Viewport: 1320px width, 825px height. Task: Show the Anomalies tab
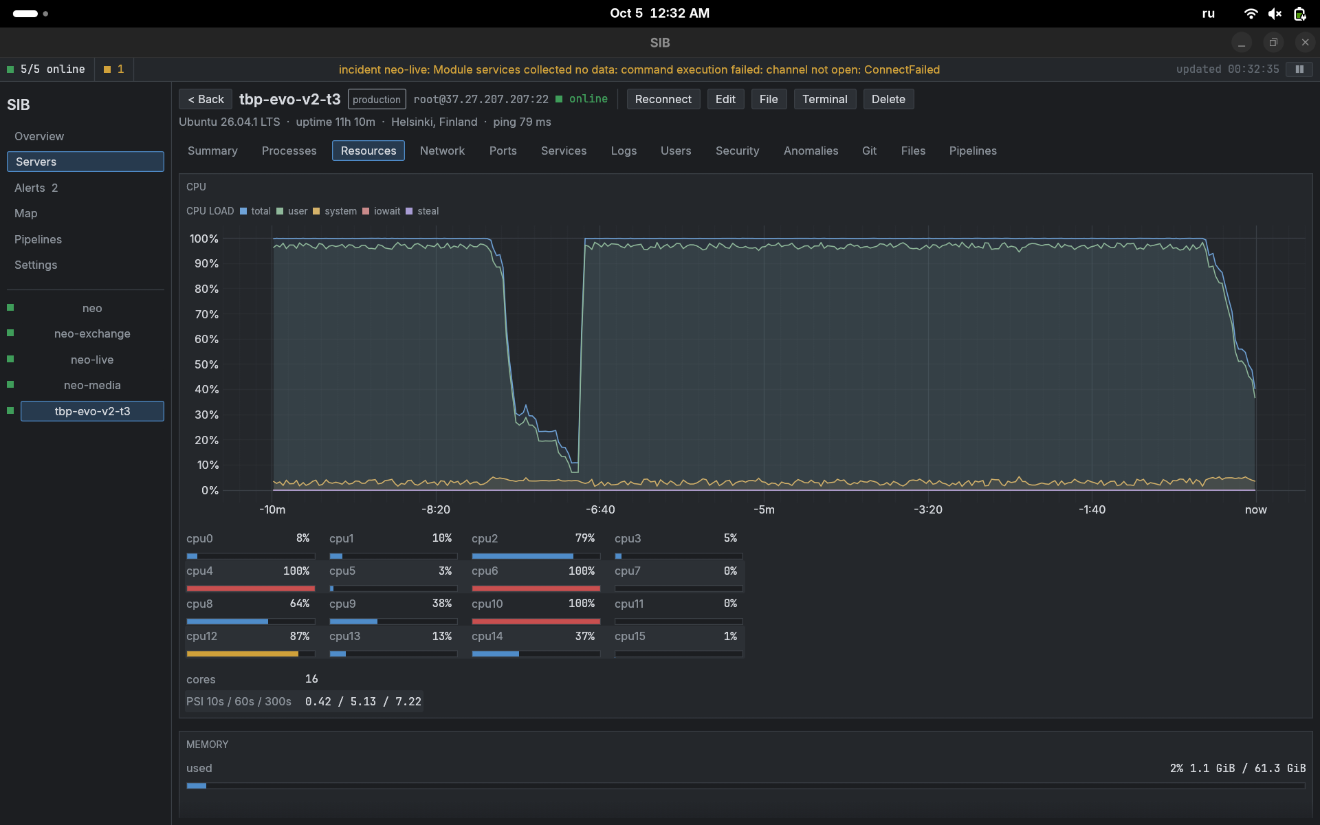click(811, 151)
